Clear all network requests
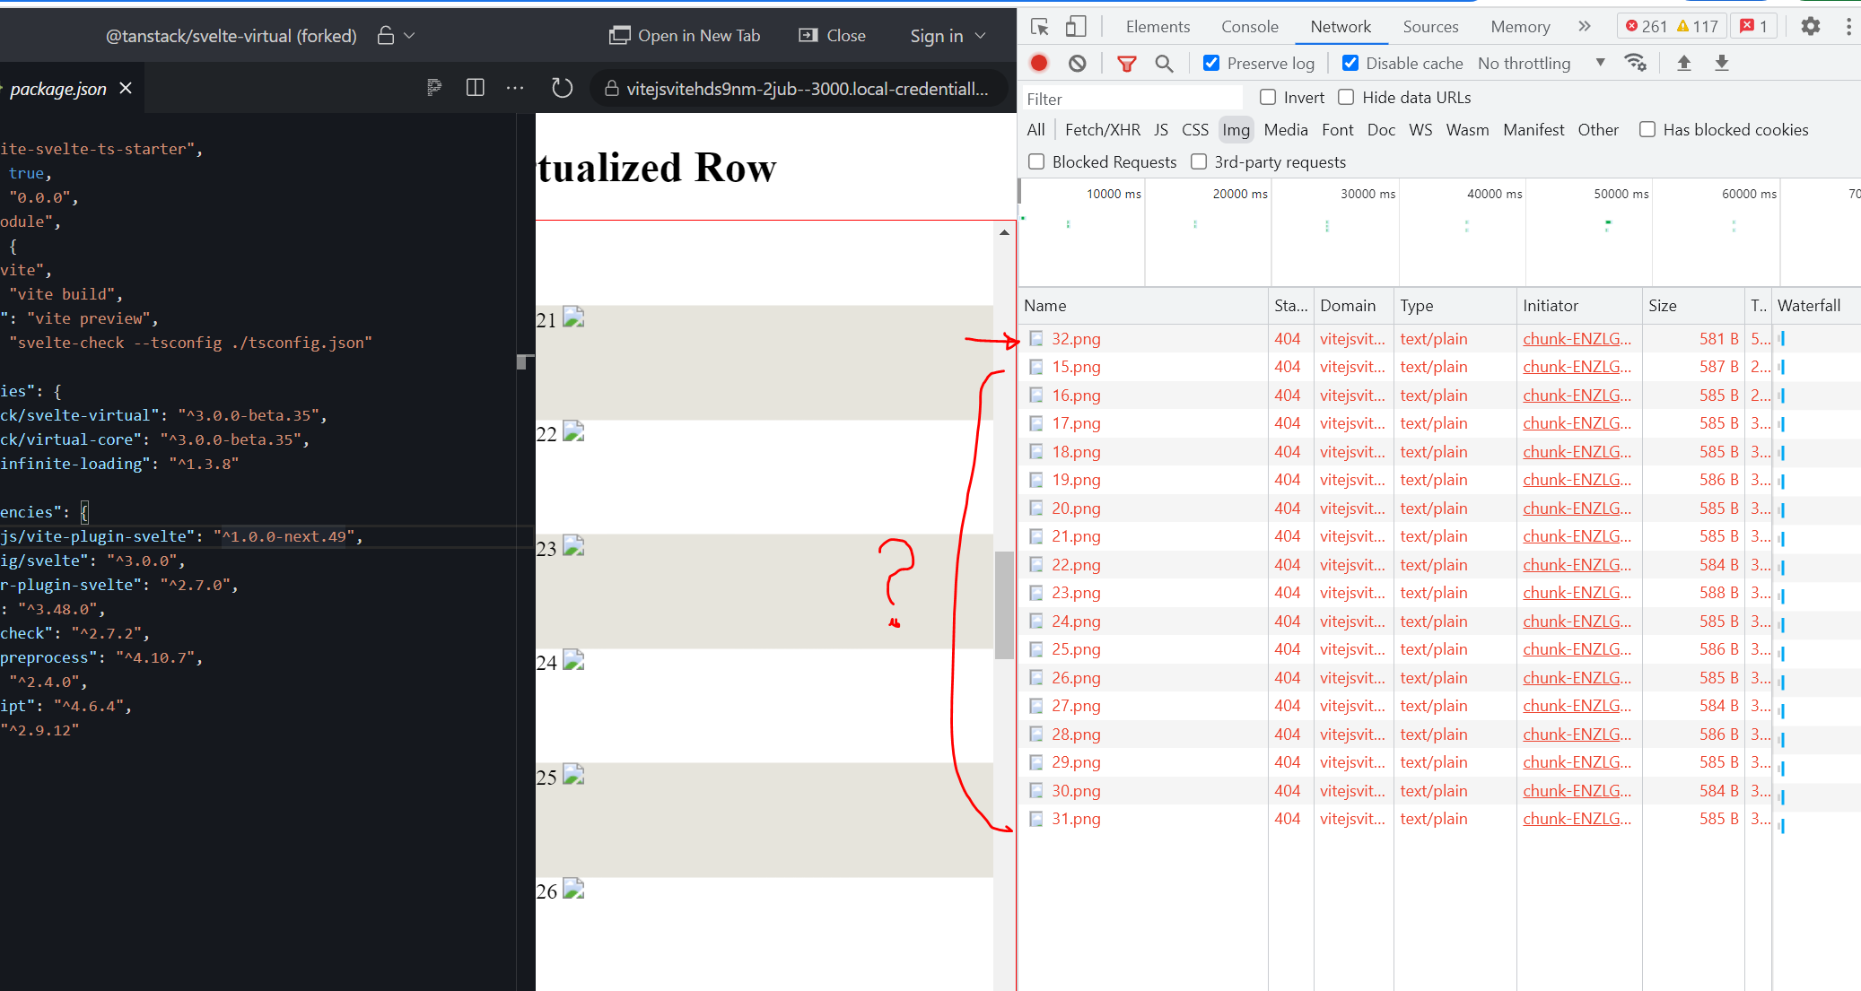This screenshot has height=991, width=1861. pyautogui.click(x=1078, y=63)
